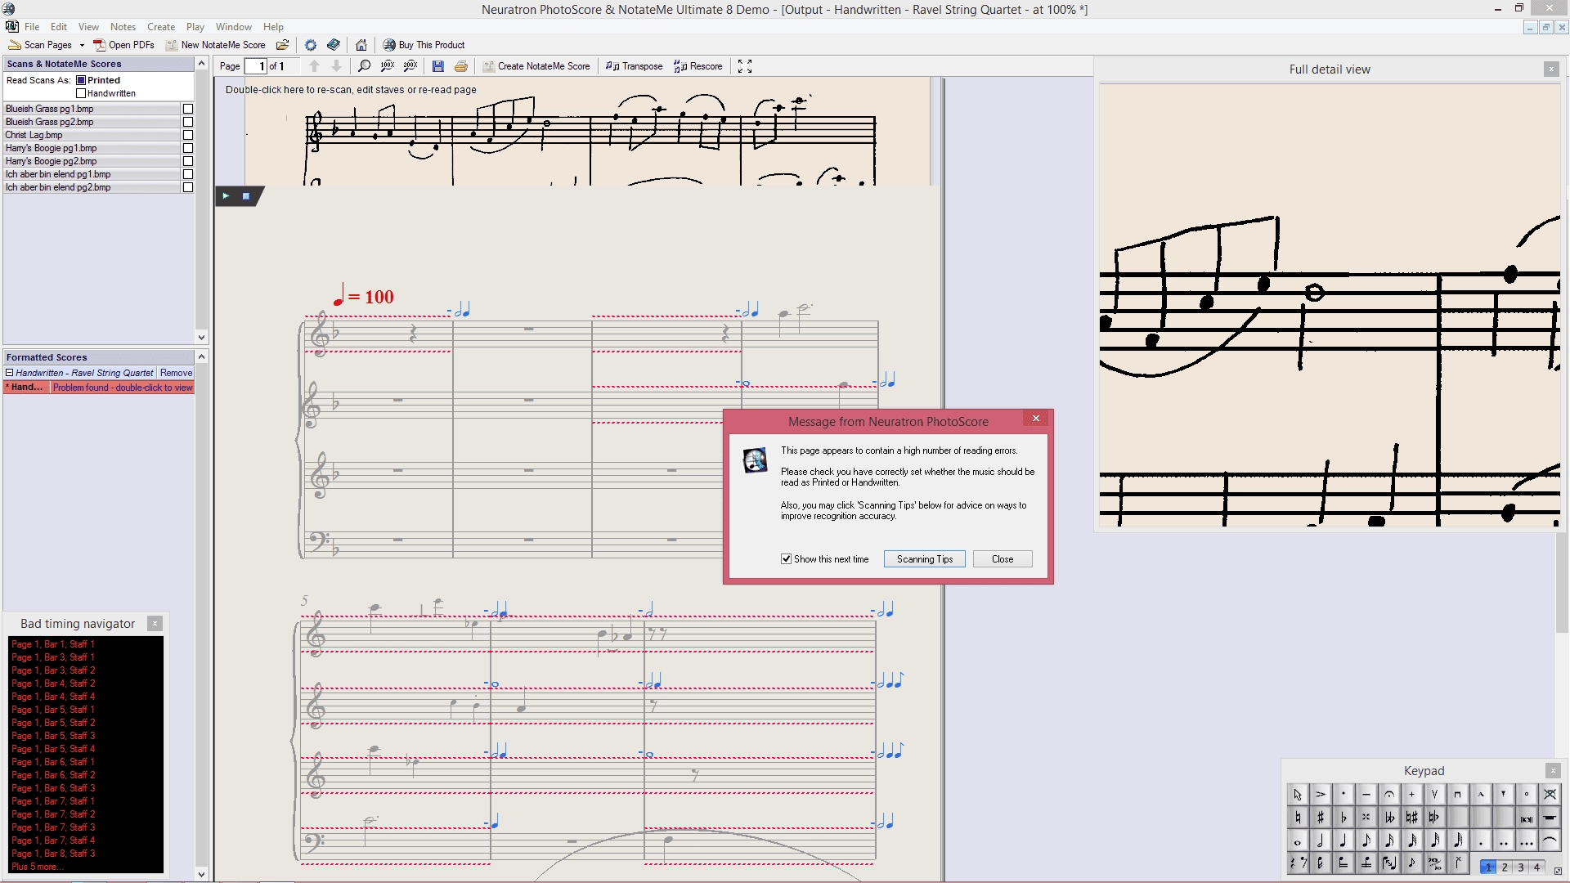Image resolution: width=1570 pixels, height=883 pixels.
Task: Tick checkbox for Blueish Grass pg1.bmp
Action: pos(188,109)
